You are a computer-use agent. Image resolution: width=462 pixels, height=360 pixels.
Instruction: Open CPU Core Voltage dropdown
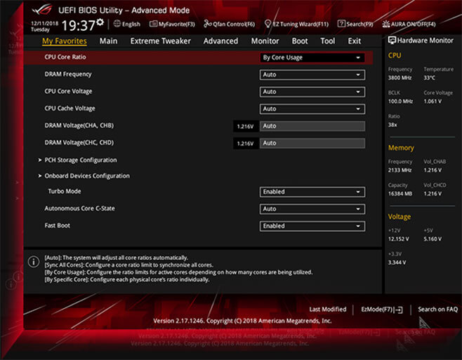click(312, 92)
